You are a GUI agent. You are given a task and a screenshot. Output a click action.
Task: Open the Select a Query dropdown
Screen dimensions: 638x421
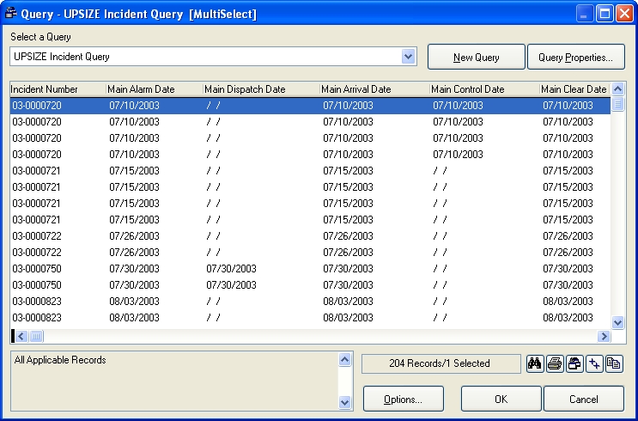[x=408, y=57]
